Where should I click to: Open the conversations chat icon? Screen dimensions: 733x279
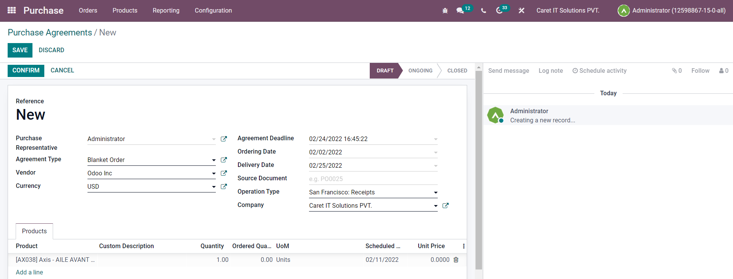click(x=460, y=11)
